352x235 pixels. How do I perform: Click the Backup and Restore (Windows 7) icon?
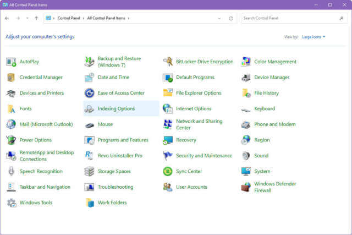[x=89, y=62]
